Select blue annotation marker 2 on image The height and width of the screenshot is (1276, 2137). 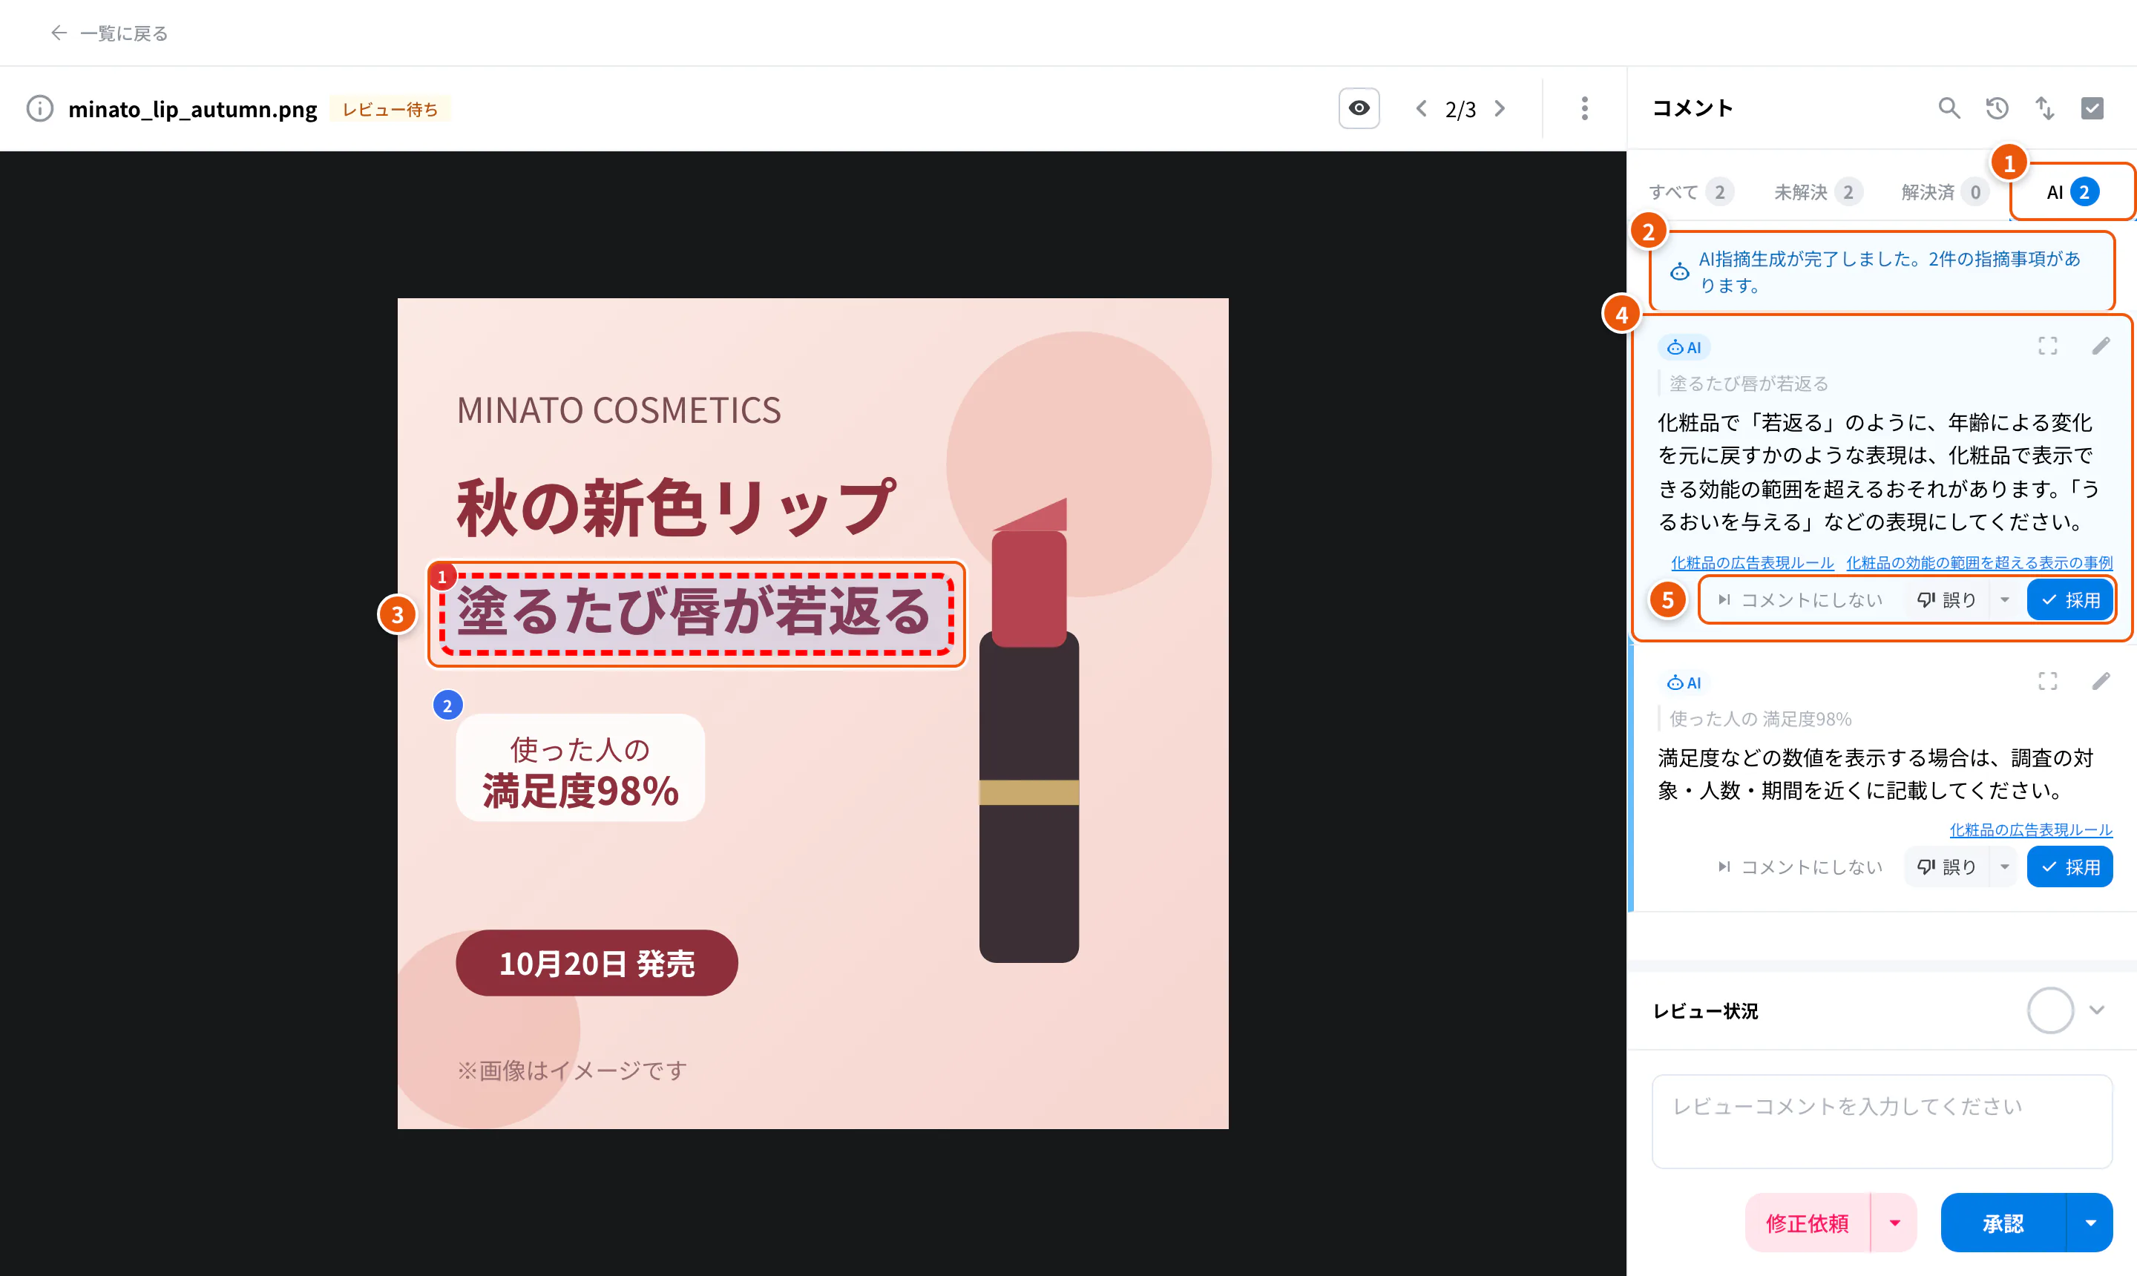tap(447, 705)
